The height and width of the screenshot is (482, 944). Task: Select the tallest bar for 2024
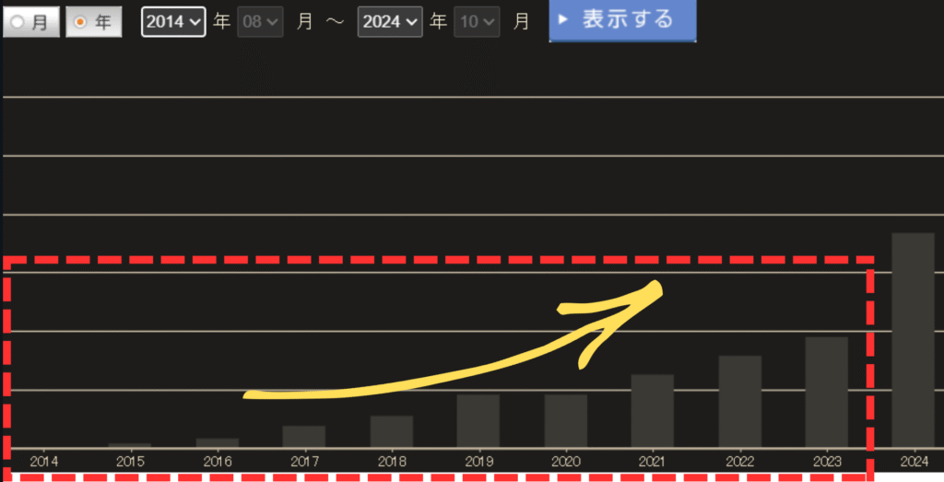click(914, 341)
